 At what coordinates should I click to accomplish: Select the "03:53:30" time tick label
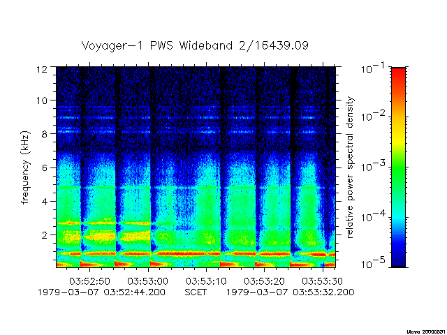pyautogui.click(x=322, y=281)
